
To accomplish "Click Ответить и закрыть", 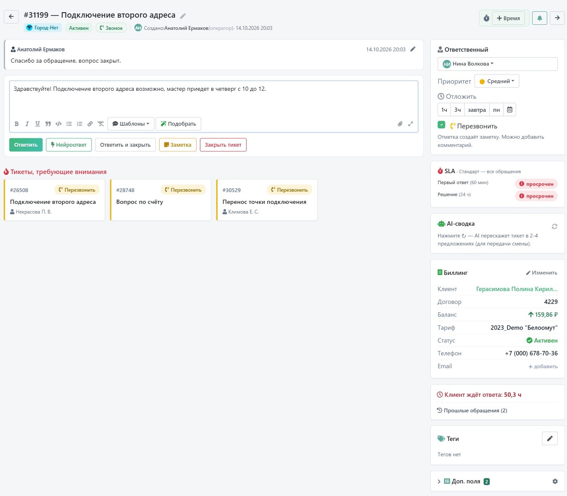I will 126,145.
